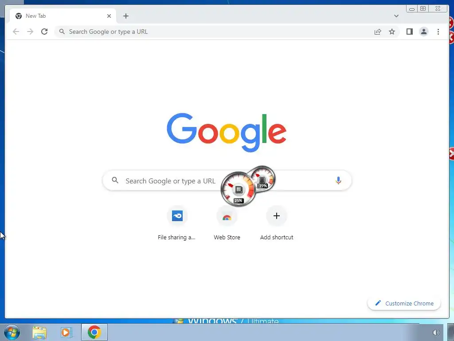Open a new tab with the plus button

[x=125, y=16]
